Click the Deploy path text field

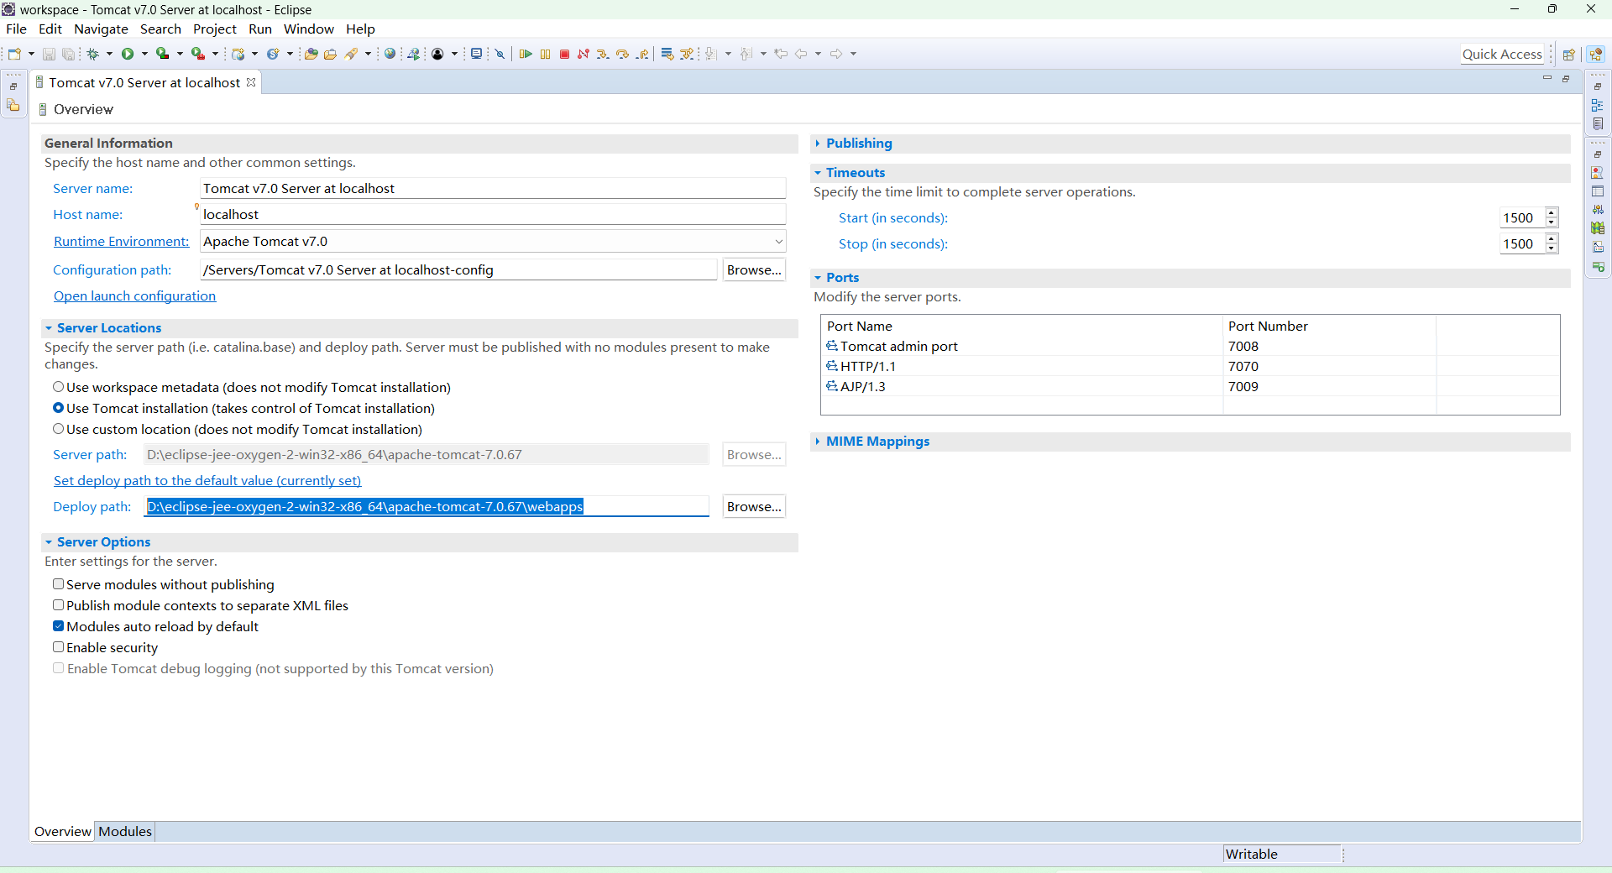click(427, 507)
